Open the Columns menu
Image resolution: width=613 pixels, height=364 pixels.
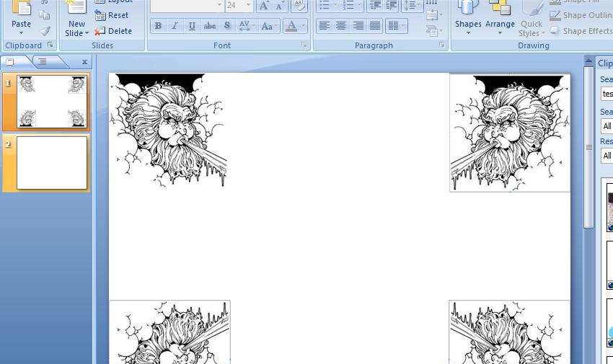pyautogui.click(x=396, y=26)
